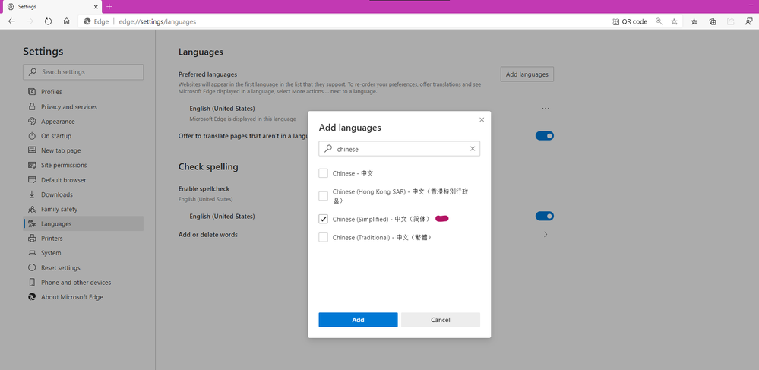The image size is (759, 370).
Task: Click the Edge logo beside About Microsoft Edge
Action: pyautogui.click(x=32, y=297)
